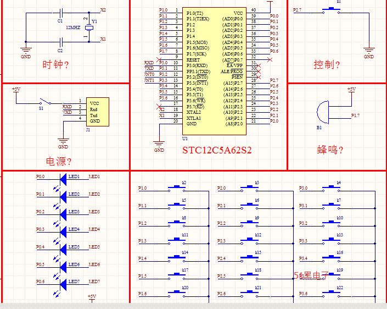The width and height of the screenshot is (387, 309).
Task: Click 'LED4' designator text
Action: 74,229
